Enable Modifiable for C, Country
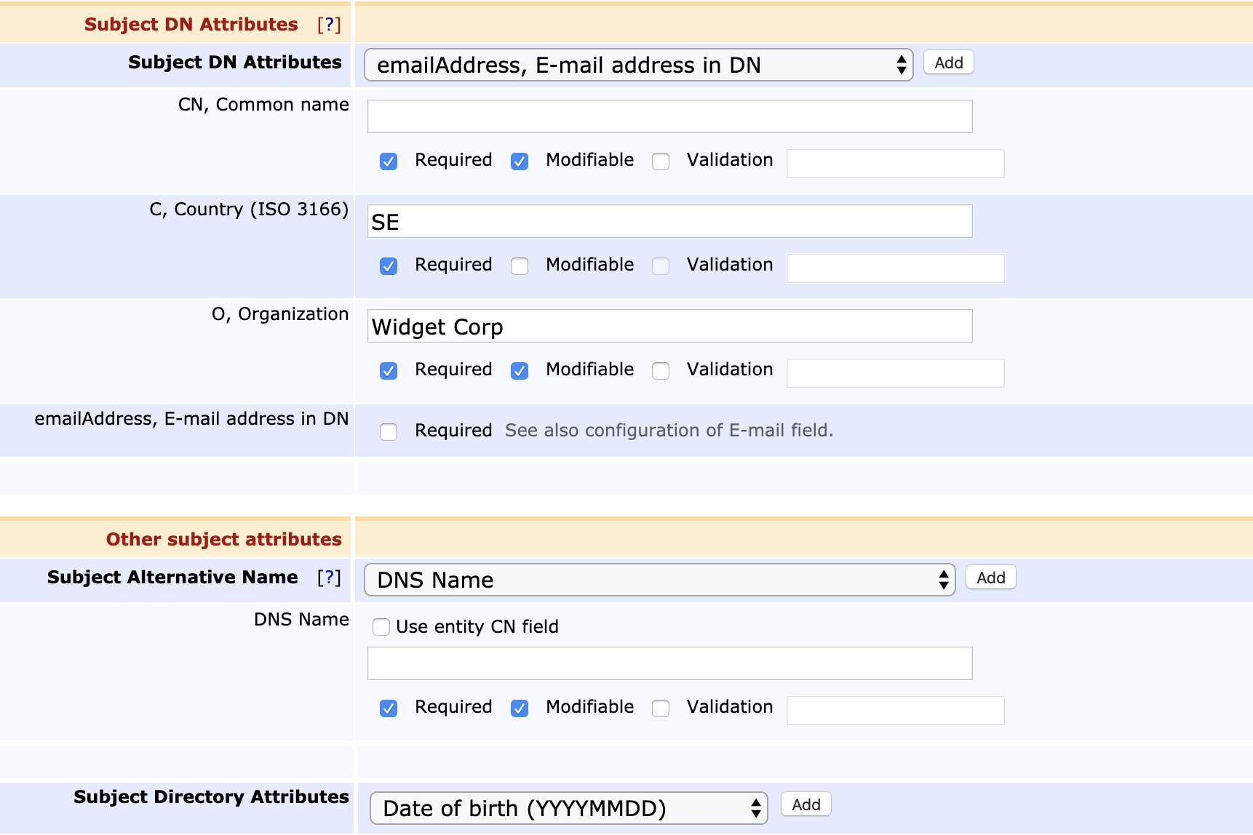 [520, 266]
